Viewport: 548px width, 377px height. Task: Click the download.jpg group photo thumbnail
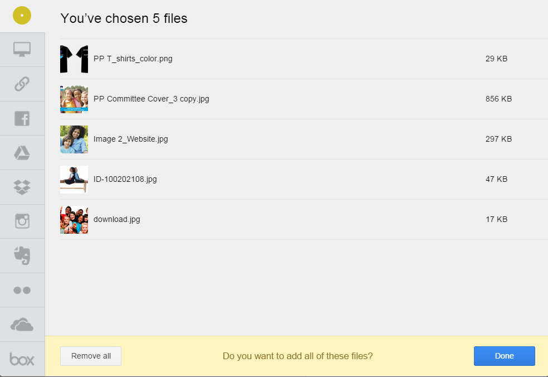pos(74,220)
